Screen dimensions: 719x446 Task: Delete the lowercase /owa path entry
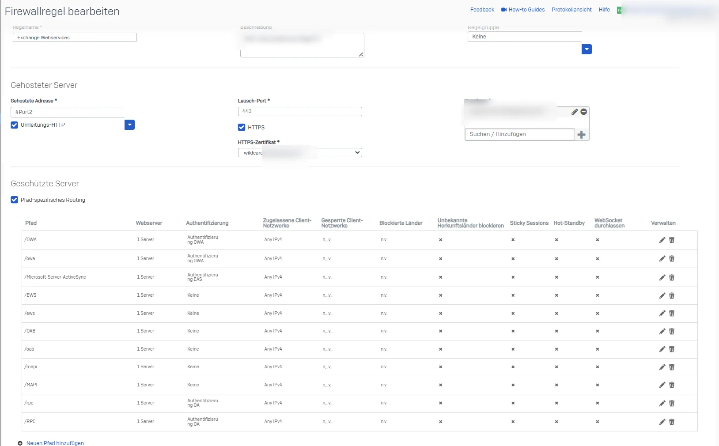coord(672,259)
